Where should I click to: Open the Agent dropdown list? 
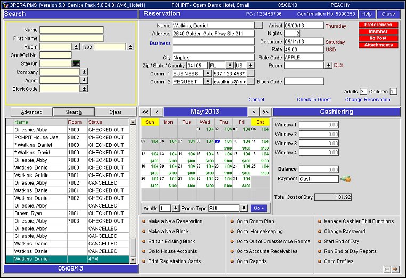coord(83,81)
